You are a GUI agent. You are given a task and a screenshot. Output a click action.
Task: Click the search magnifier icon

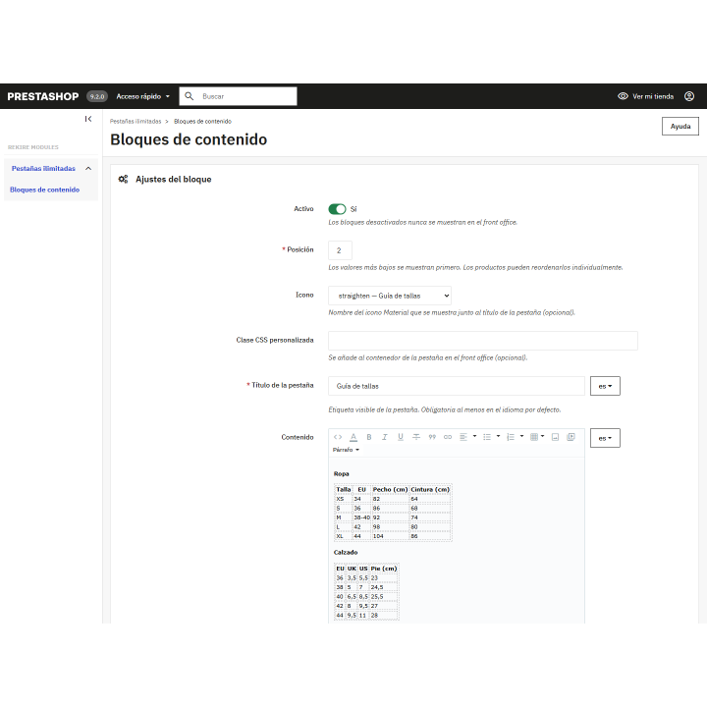point(190,96)
